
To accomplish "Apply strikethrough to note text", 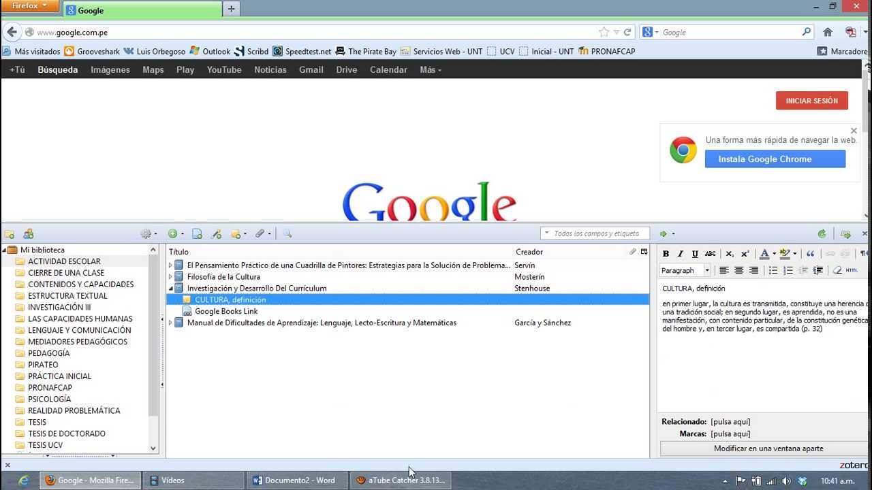I will click(711, 254).
